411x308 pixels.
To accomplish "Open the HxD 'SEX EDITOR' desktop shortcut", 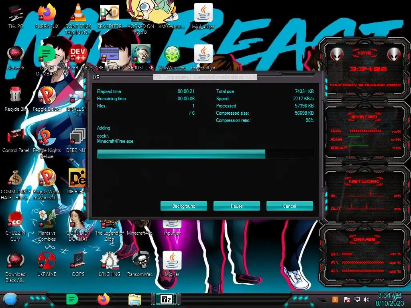I will pos(110,16).
